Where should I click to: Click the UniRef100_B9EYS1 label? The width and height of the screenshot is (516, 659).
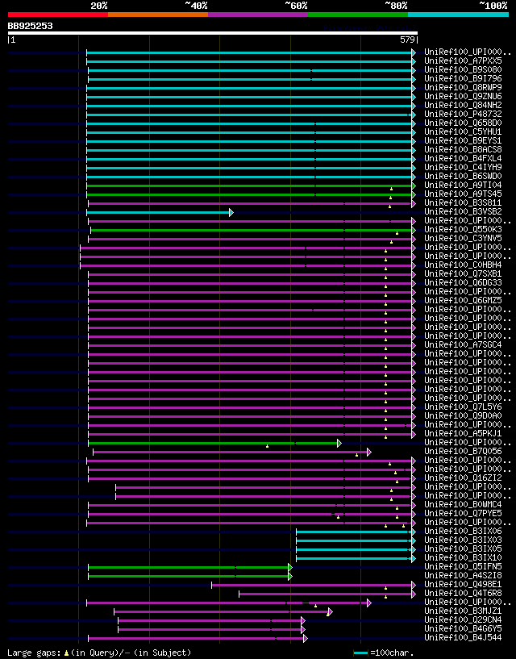(463, 140)
